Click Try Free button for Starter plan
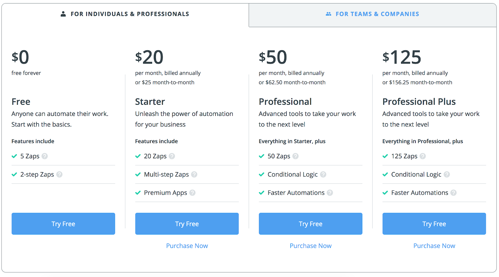The width and height of the screenshot is (499, 277). [x=187, y=224]
